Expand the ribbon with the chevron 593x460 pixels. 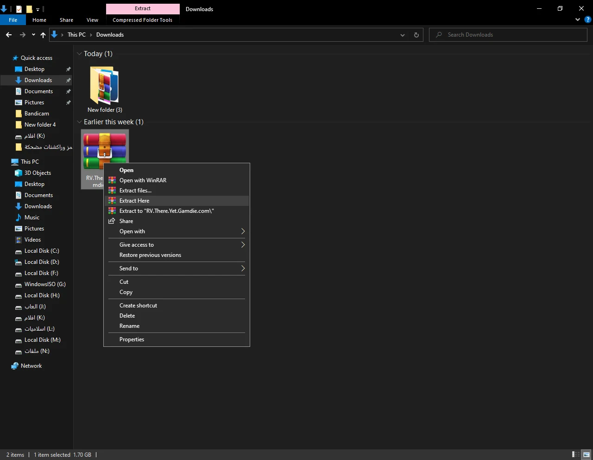(577, 20)
